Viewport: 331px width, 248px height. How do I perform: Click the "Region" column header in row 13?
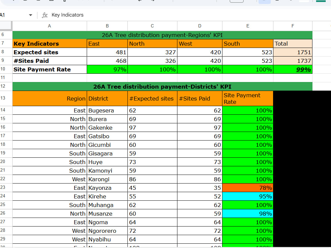(50, 99)
